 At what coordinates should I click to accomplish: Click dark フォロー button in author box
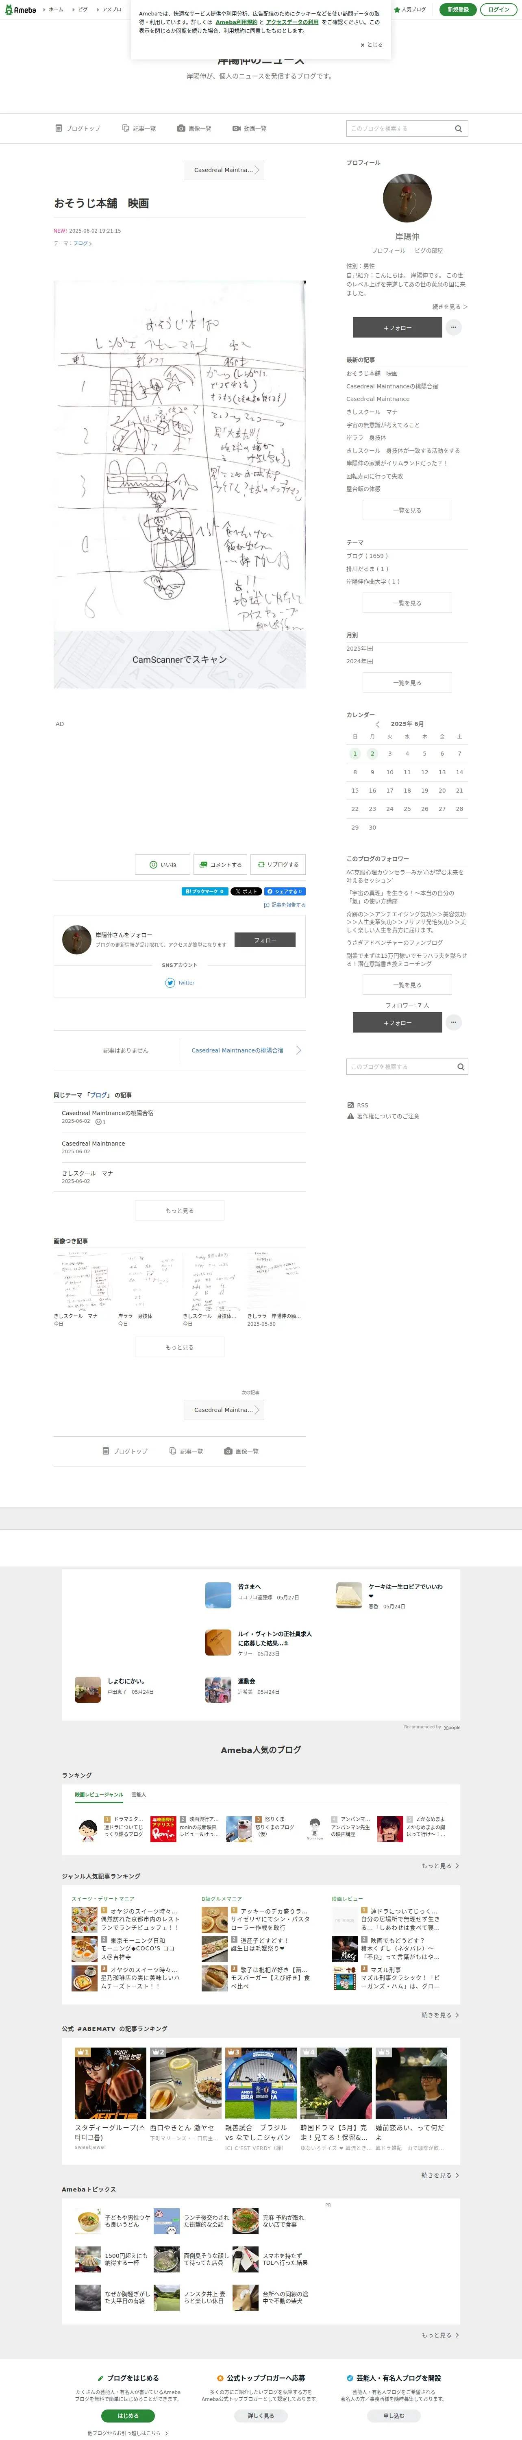point(265,941)
